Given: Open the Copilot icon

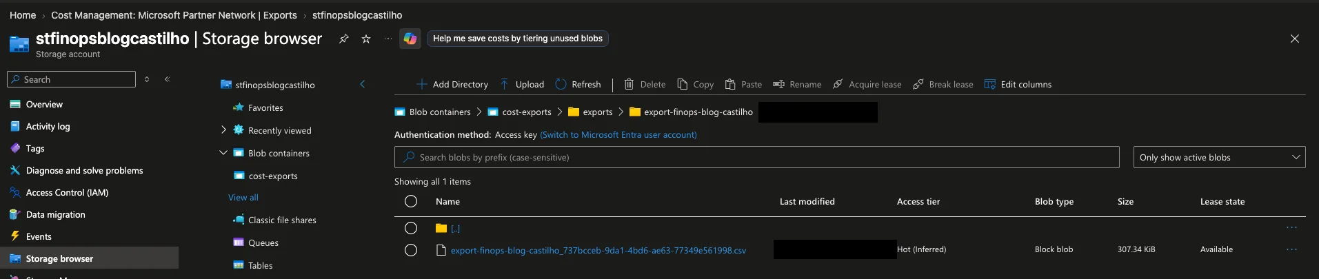Looking at the screenshot, I should (410, 39).
